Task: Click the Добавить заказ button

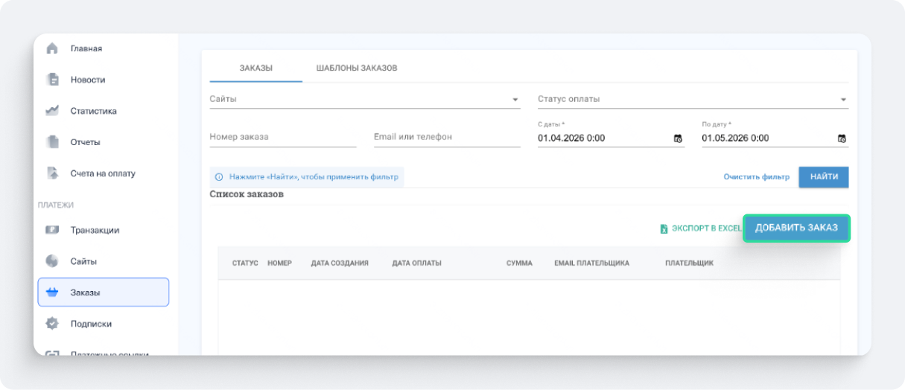Action: [796, 228]
